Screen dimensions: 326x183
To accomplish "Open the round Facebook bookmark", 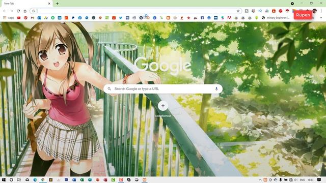I will tap(80, 18).
